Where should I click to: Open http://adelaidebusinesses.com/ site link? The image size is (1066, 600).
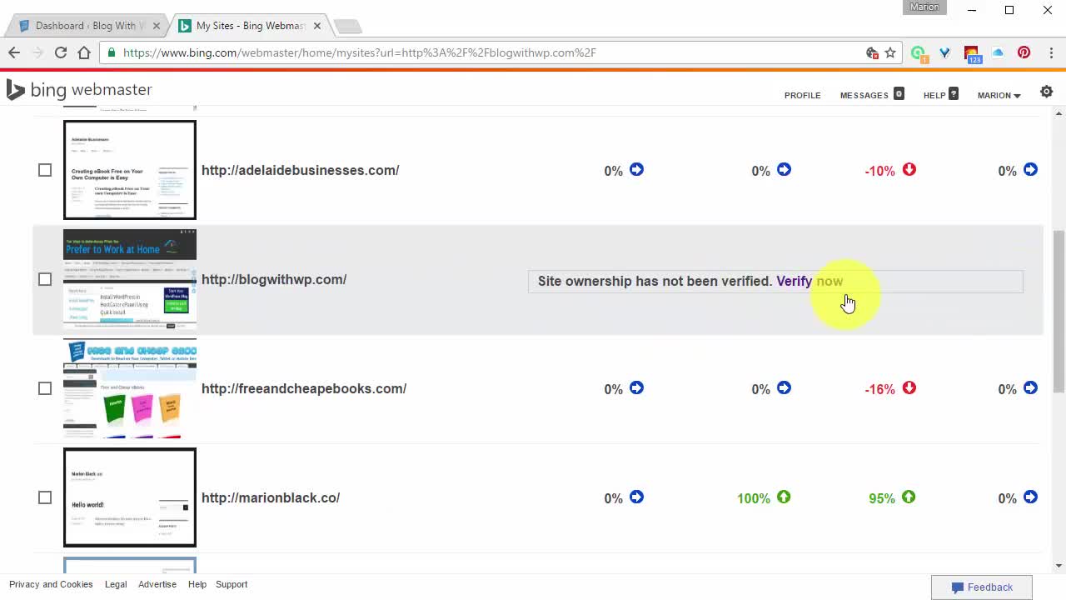point(300,170)
